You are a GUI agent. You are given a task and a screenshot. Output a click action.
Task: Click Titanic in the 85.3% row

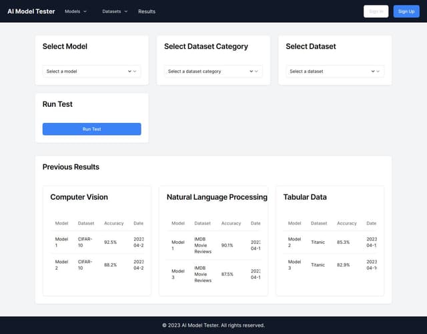coord(318,242)
